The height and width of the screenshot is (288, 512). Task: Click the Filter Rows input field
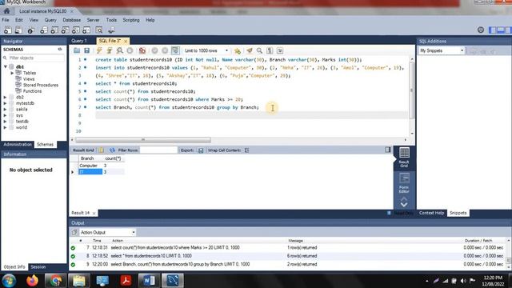click(x=158, y=150)
